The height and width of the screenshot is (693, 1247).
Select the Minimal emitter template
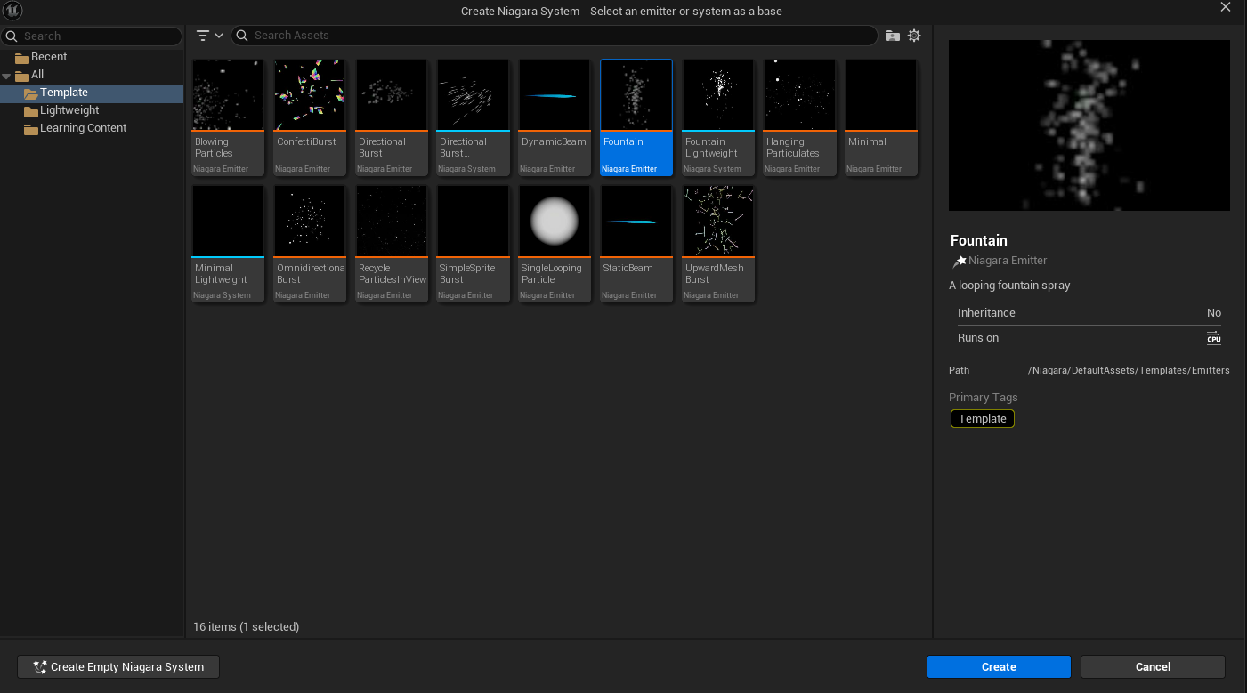point(881,117)
